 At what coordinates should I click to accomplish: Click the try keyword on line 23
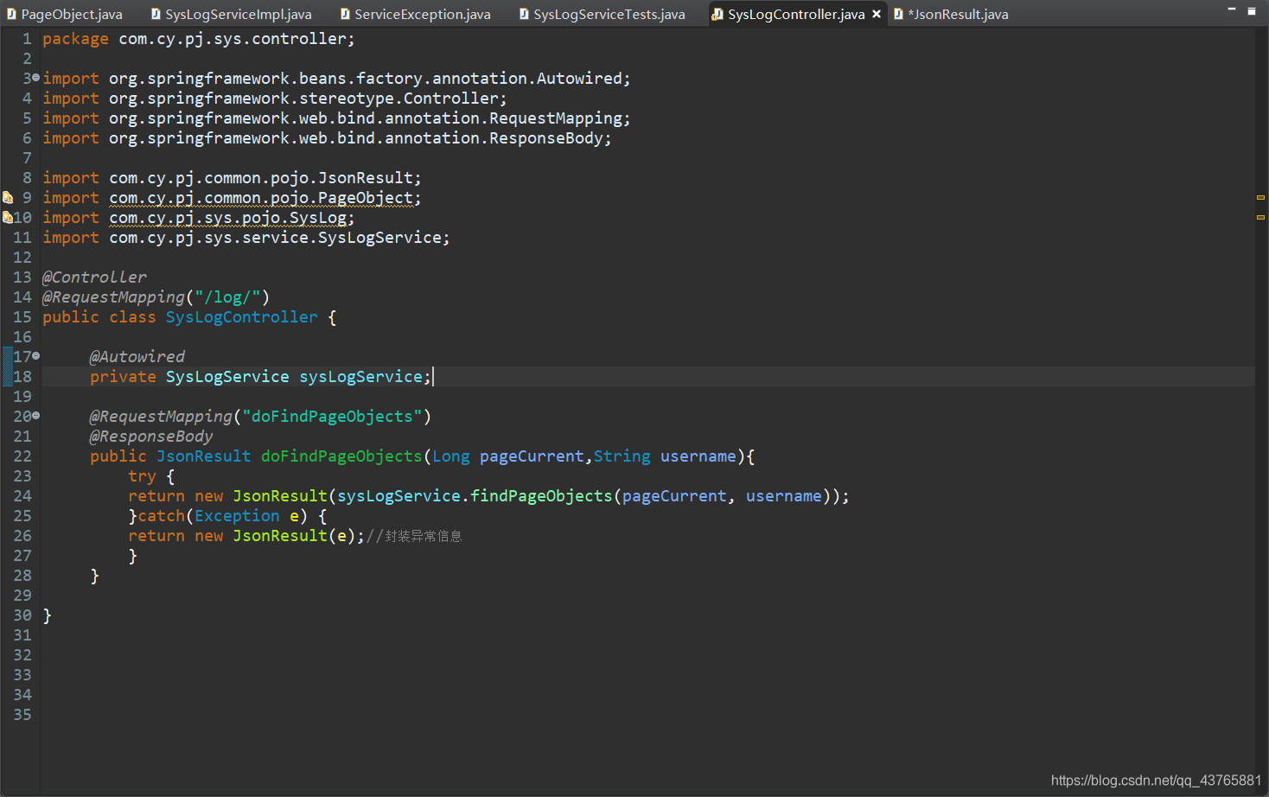click(x=142, y=476)
